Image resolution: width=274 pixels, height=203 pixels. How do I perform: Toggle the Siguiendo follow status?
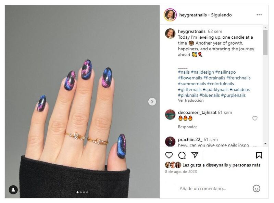tap(221, 15)
